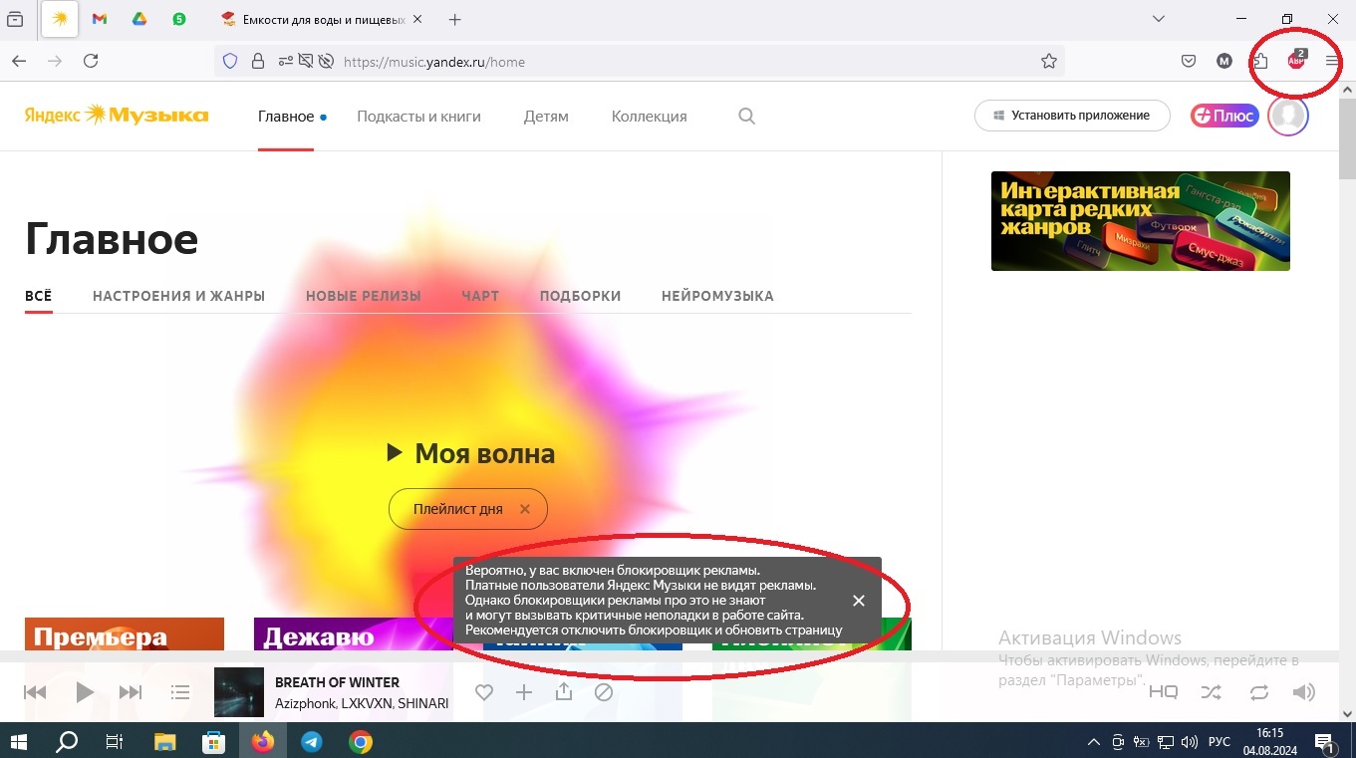Expand the list all tabs dropdown arrow

(x=1159, y=19)
